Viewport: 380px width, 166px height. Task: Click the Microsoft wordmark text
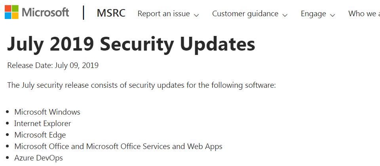pyautogui.click(x=45, y=12)
